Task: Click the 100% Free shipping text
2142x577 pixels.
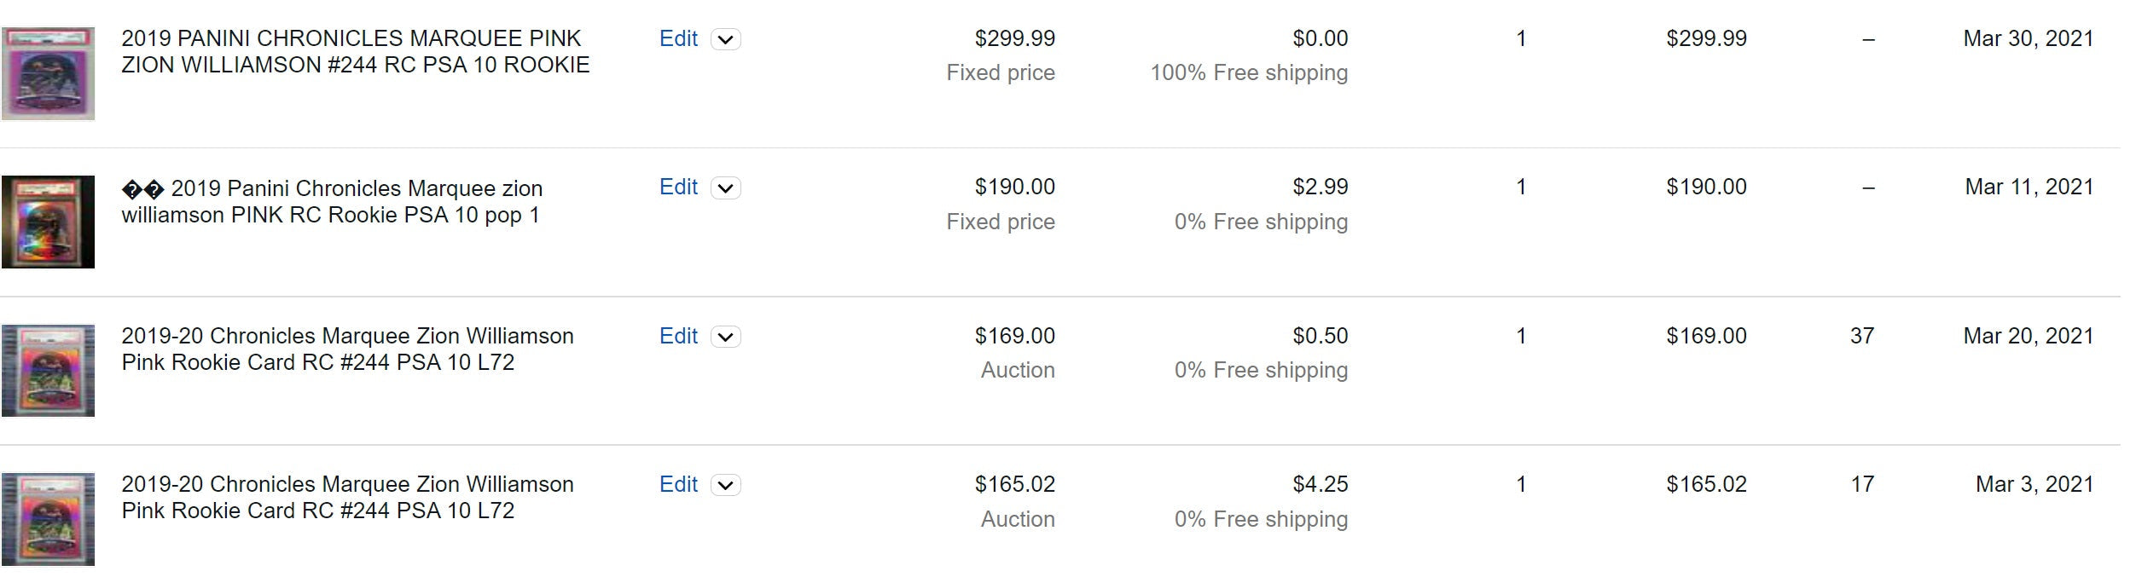Action: (x=1249, y=72)
